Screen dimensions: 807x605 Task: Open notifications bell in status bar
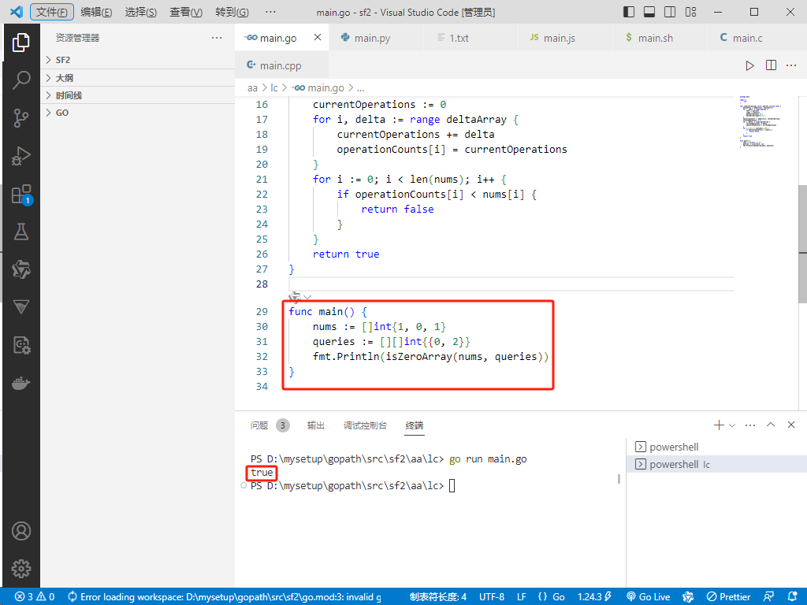(x=793, y=597)
